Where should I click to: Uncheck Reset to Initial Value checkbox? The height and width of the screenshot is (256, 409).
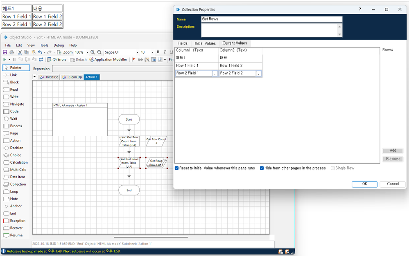[177, 168]
